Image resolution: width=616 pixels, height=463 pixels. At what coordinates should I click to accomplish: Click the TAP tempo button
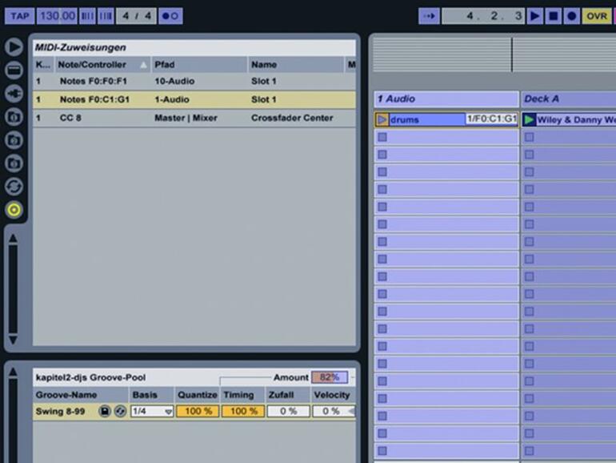click(20, 16)
